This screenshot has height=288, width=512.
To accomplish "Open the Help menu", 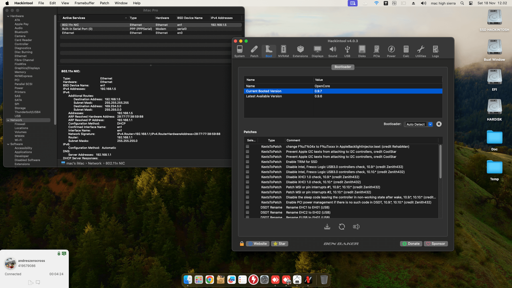I will coord(137,3).
